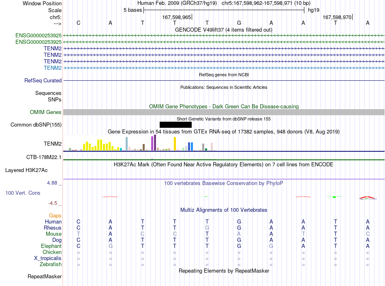Click the tallest purple bar in TENM2 GTEx chart
The width and height of the screenshot is (385, 286).
pos(155,142)
